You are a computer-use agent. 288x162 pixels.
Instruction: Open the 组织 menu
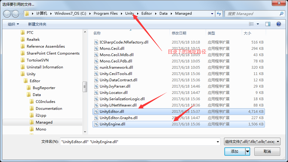click(x=14, y=24)
